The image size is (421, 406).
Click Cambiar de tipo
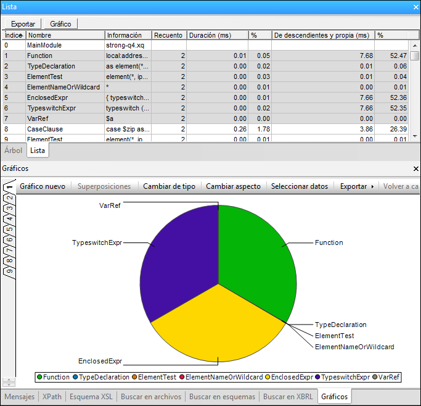[x=169, y=186]
